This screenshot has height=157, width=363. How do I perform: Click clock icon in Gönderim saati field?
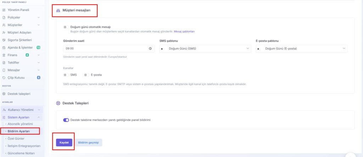(x=150, y=48)
